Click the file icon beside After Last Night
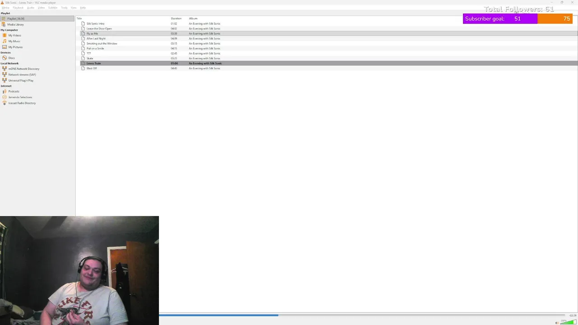 [x=83, y=38]
